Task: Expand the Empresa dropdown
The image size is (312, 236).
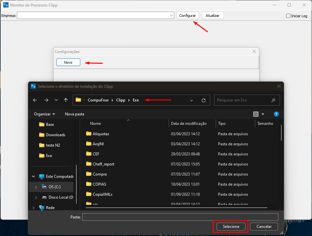Action: pyautogui.click(x=171, y=16)
